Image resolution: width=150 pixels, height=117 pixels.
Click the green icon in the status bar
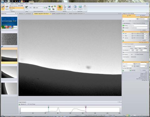click(x=129, y=115)
